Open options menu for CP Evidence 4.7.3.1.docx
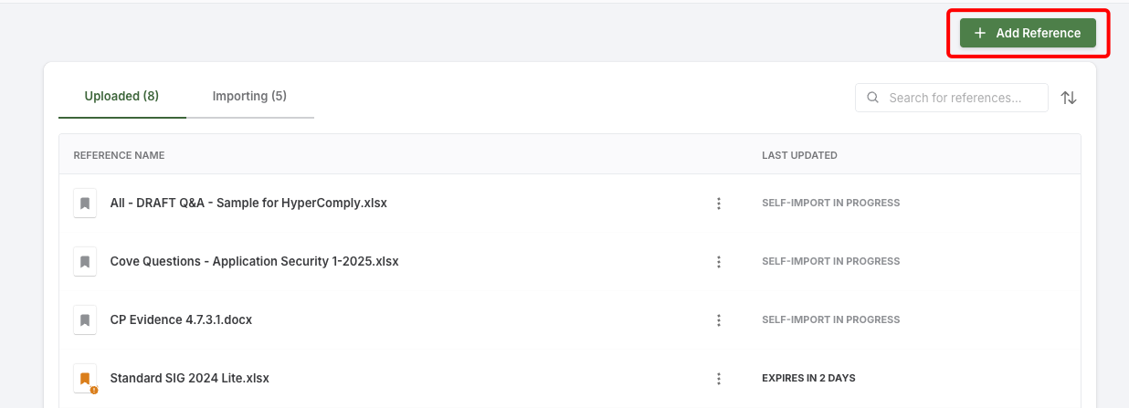 [719, 319]
